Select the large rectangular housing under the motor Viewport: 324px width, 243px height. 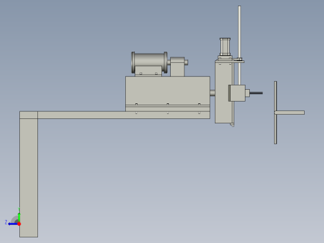(x=168, y=90)
